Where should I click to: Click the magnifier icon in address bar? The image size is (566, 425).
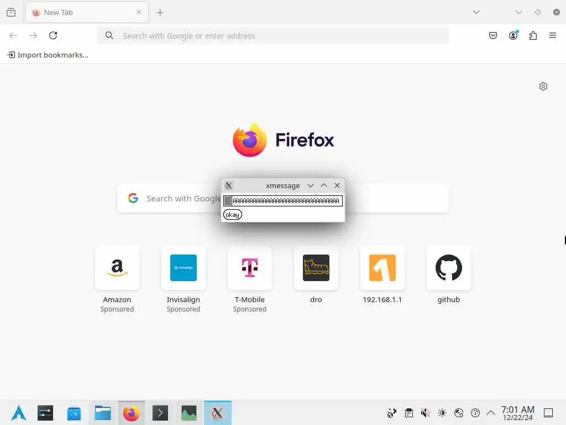coord(109,35)
